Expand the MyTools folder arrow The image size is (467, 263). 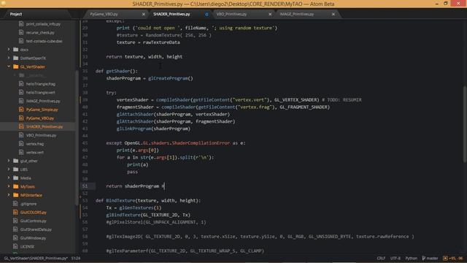[9, 187]
